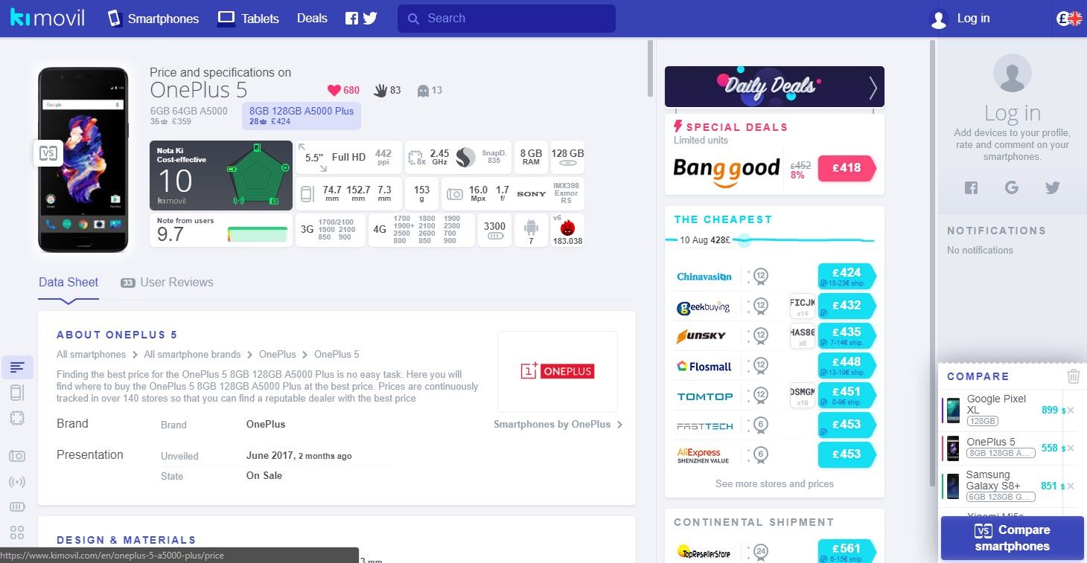
Task: Click the hand 'I have it' icon
Action: 380,90
